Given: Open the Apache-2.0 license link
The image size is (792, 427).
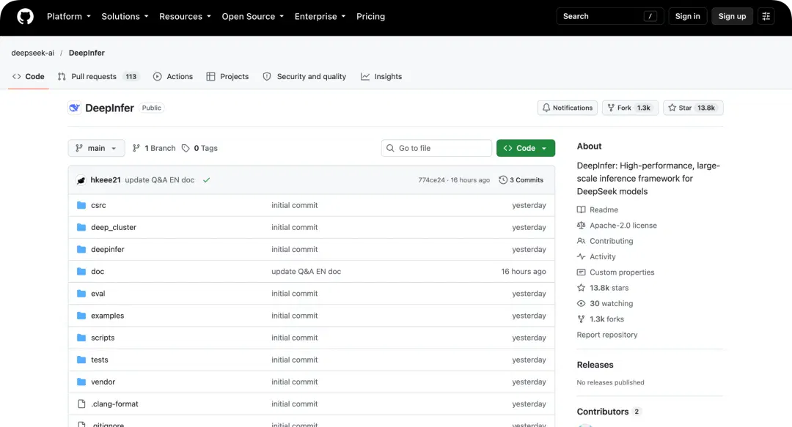Looking at the screenshot, I should tap(623, 225).
